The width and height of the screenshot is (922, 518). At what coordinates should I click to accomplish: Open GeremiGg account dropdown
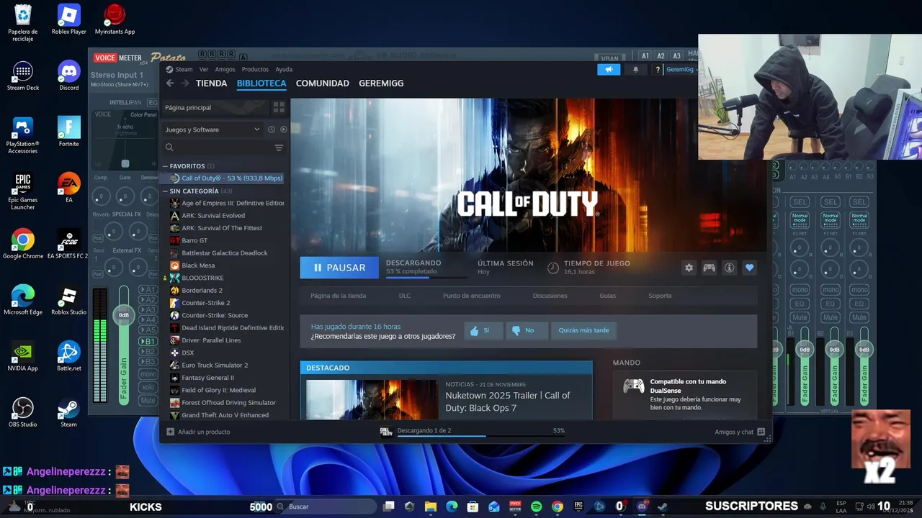(x=681, y=70)
